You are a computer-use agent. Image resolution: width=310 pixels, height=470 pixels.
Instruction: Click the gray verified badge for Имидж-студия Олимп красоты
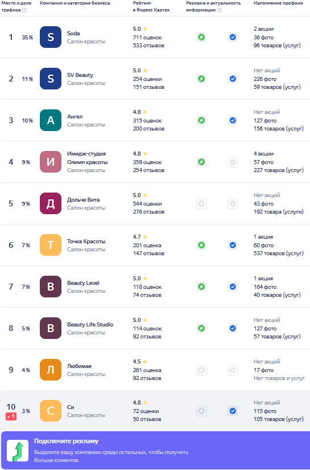click(x=233, y=162)
